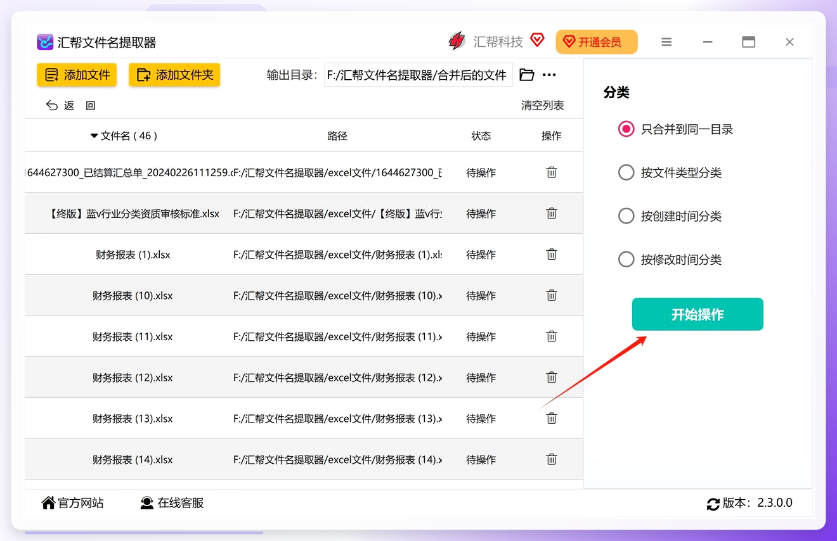837x541 pixels.
Task: Select file name 财务报表 (10).xlsx
Action: [x=133, y=296]
